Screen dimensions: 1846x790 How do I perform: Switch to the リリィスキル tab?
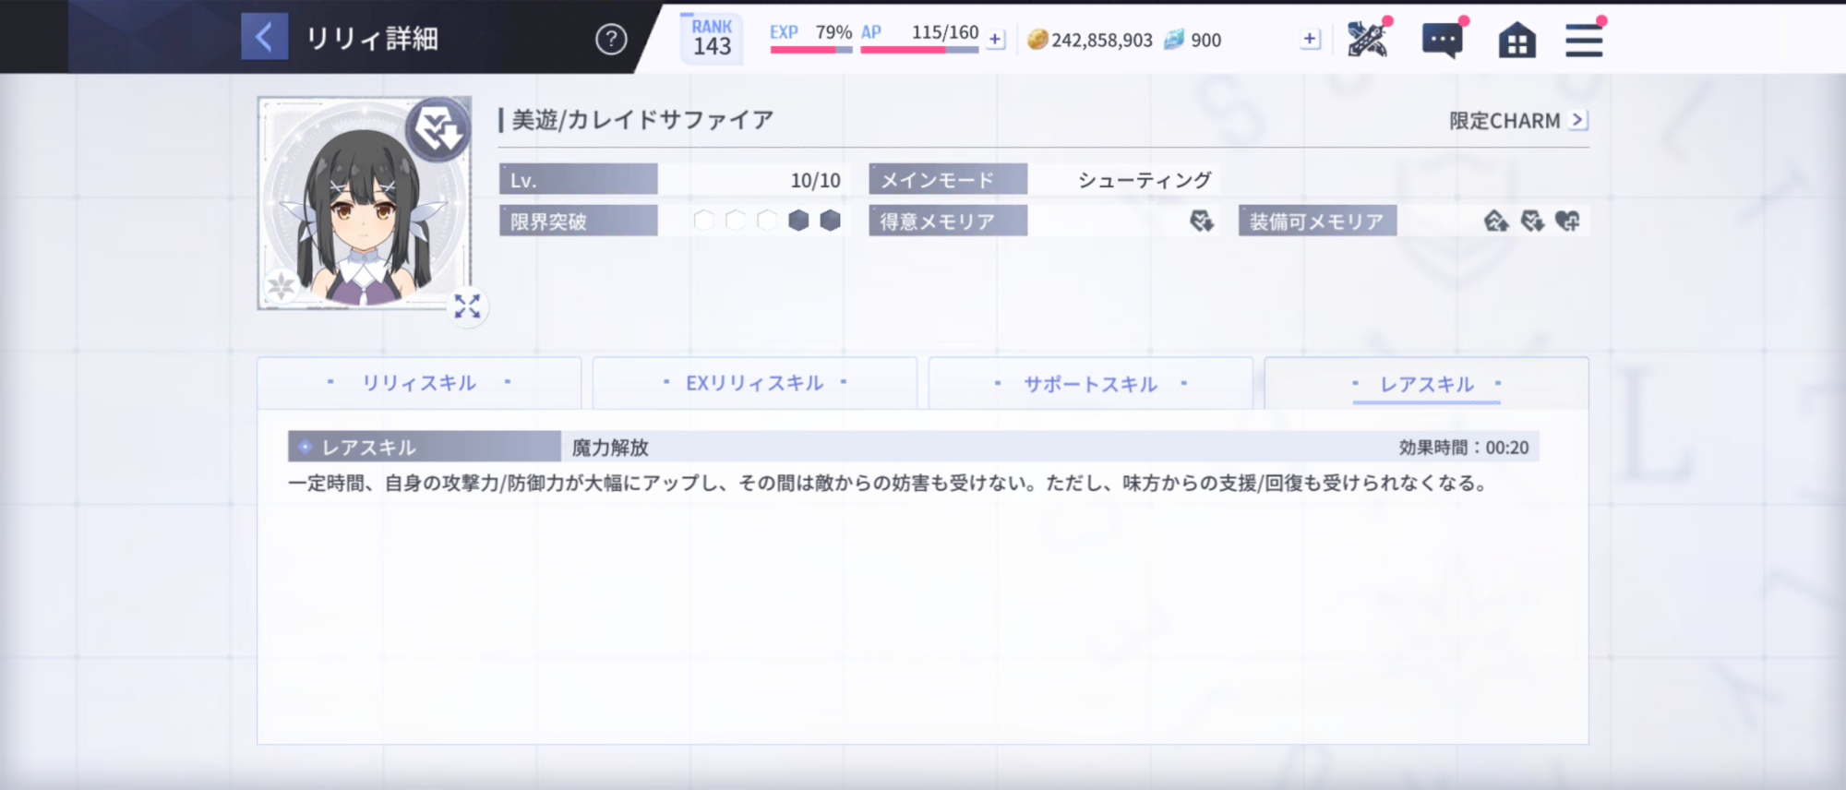point(419,383)
